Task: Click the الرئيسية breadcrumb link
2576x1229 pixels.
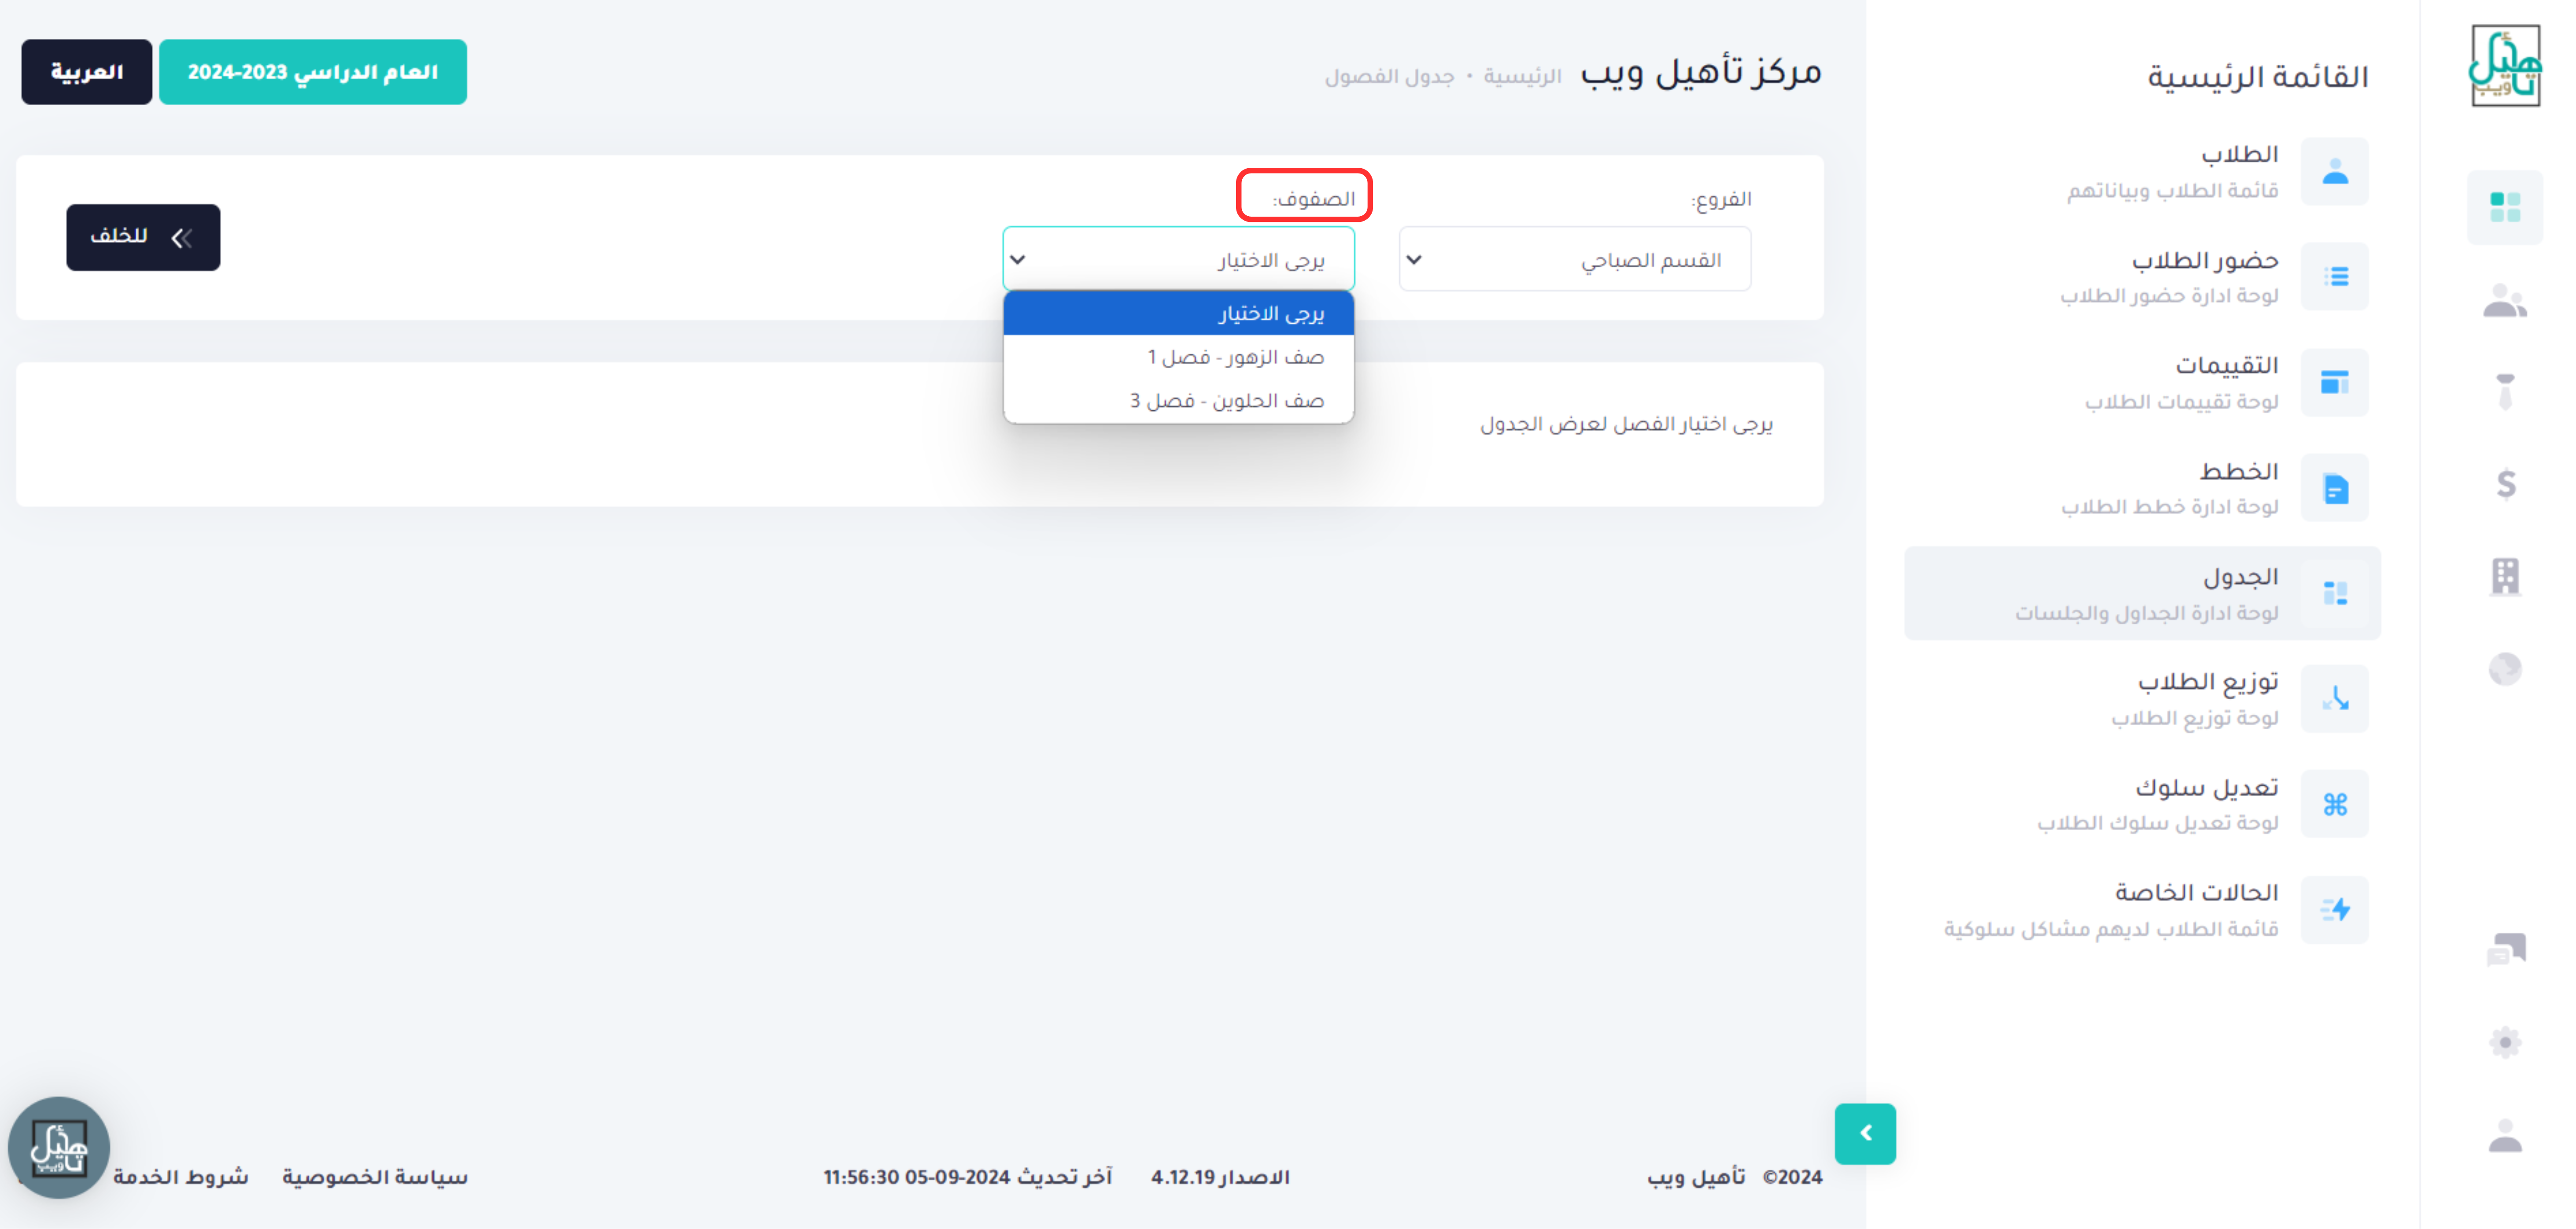Action: click(x=1522, y=77)
